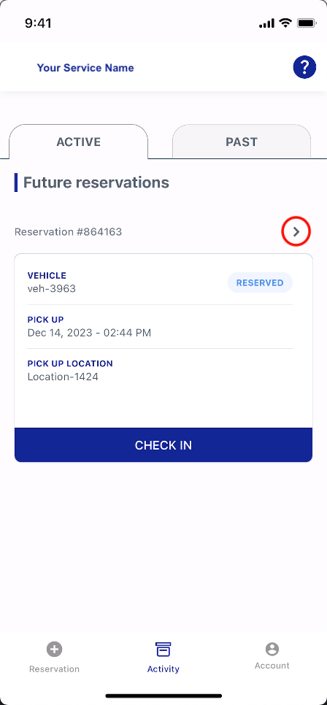The width and height of the screenshot is (327, 705).
Task: Tap the Location-1424 pick up location
Action: (x=63, y=377)
